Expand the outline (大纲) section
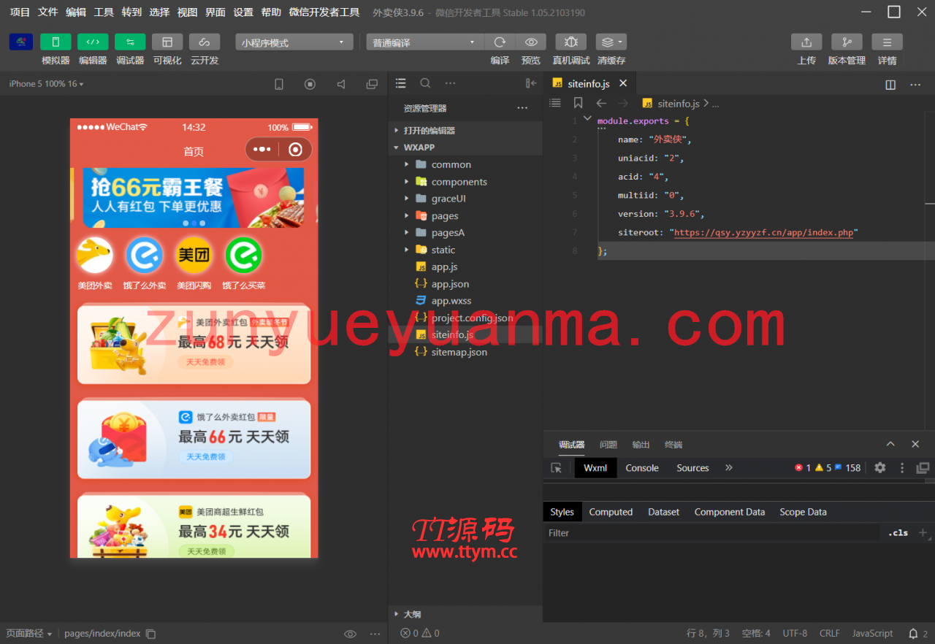This screenshot has height=644, width=935. point(465,614)
